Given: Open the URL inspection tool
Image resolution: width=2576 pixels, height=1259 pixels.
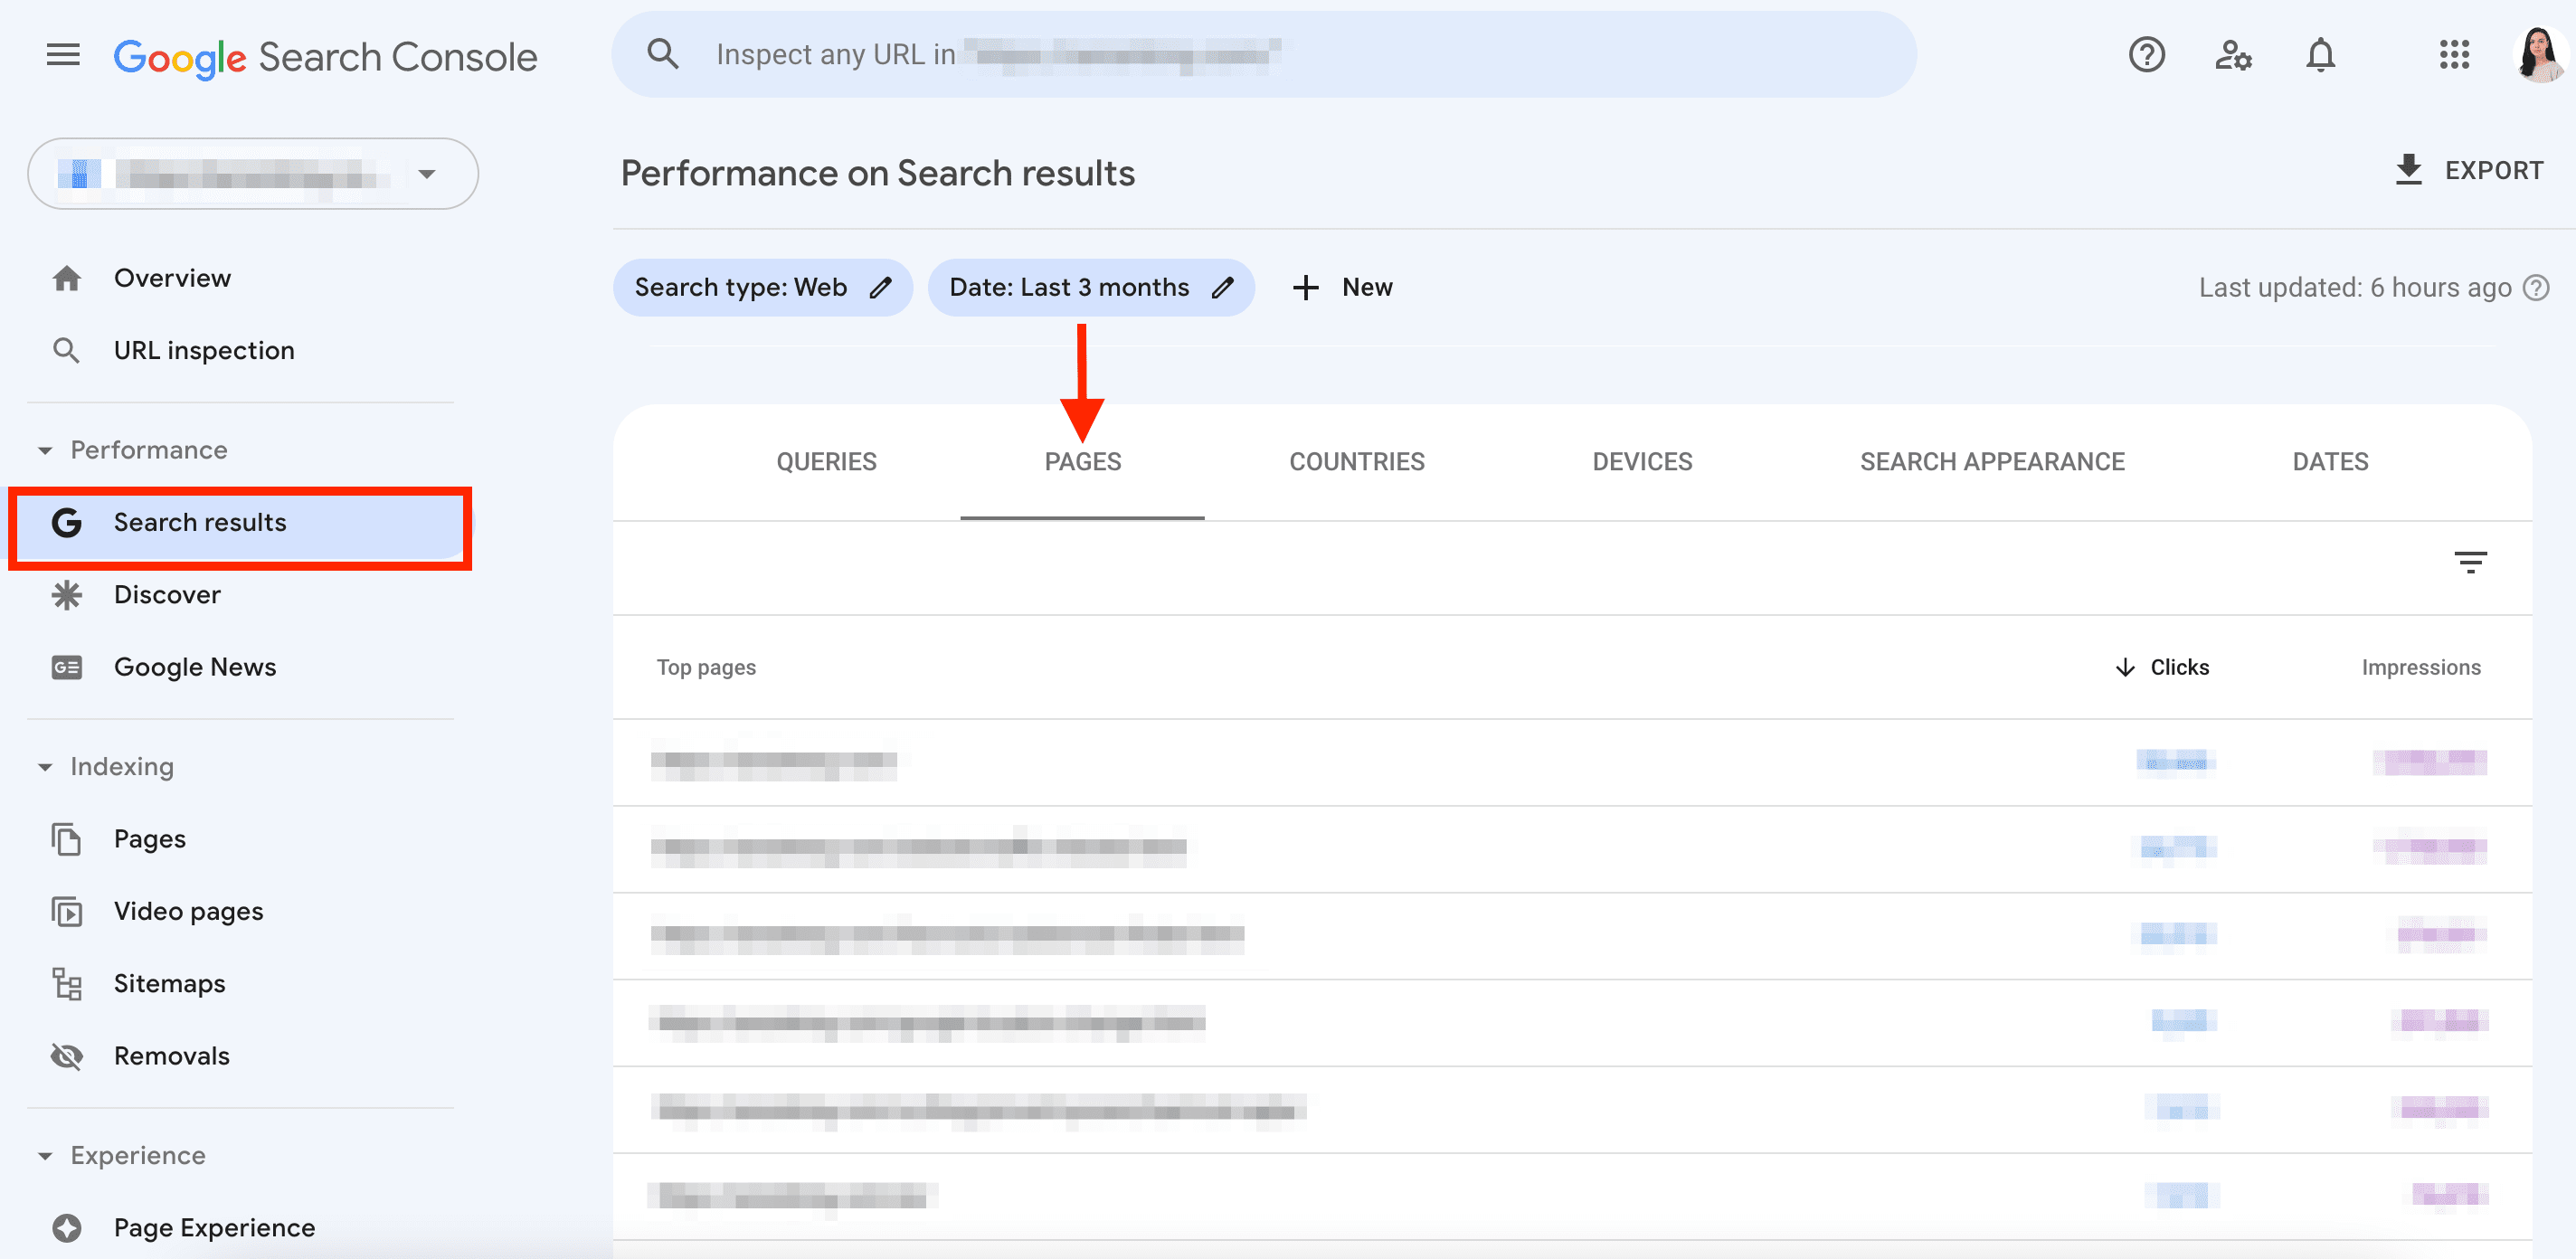Looking at the screenshot, I should point(204,350).
